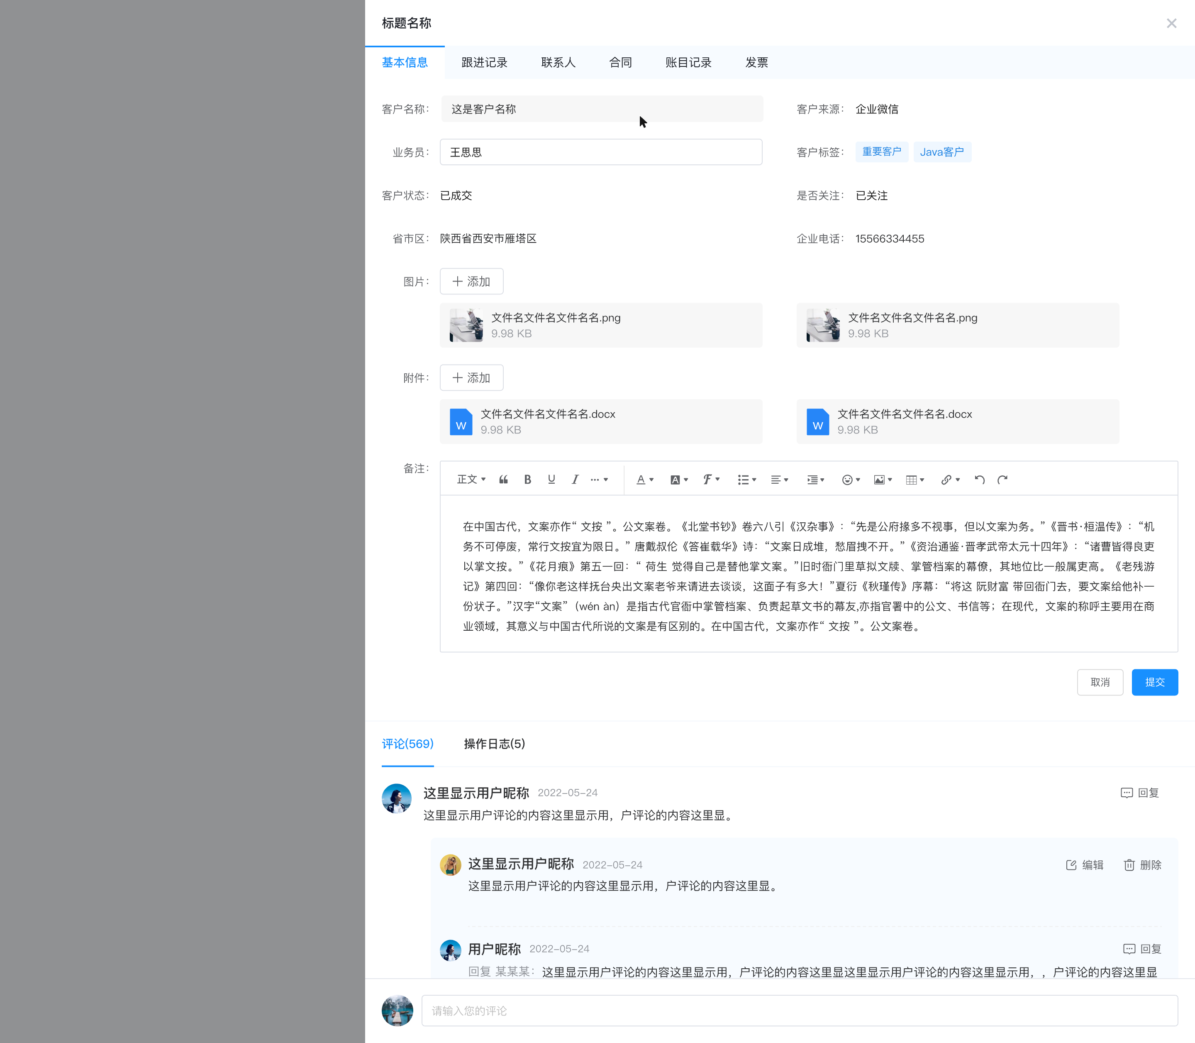Image resolution: width=1195 pixels, height=1043 pixels.
Task: Click the blue 提交 button
Action: tap(1154, 682)
